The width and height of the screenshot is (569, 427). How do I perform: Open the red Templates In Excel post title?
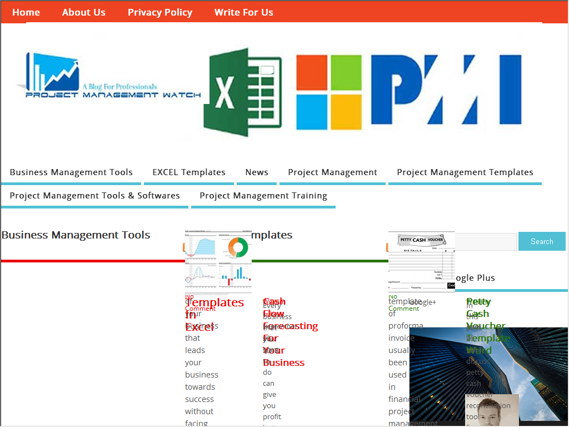click(x=214, y=314)
